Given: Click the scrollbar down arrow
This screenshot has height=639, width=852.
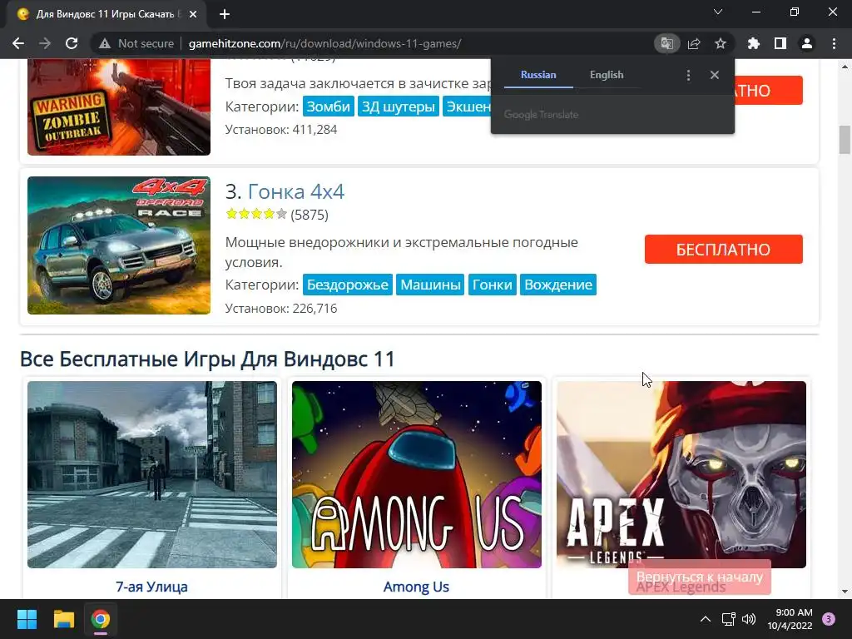Looking at the screenshot, I should [845, 592].
